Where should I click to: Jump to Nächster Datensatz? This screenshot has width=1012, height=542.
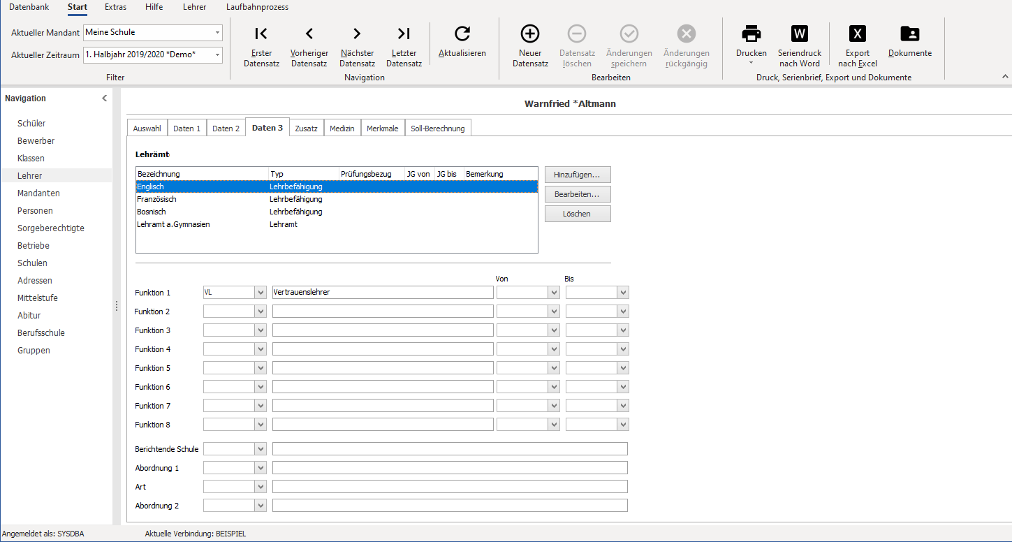(x=357, y=34)
